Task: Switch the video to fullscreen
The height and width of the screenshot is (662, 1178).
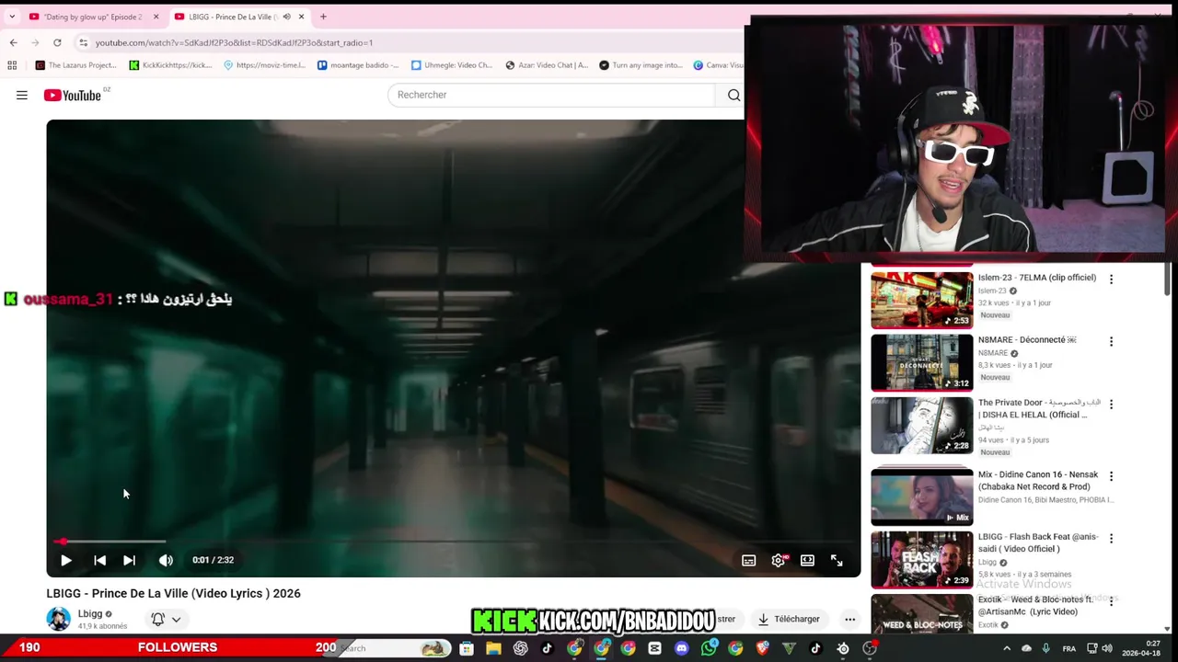Action: click(x=837, y=560)
